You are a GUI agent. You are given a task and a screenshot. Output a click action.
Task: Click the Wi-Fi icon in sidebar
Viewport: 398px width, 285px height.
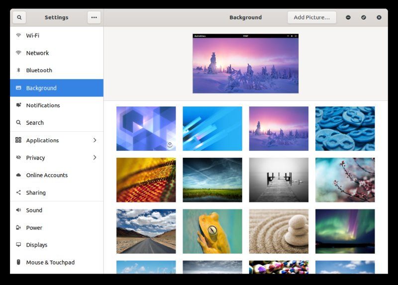(18, 35)
